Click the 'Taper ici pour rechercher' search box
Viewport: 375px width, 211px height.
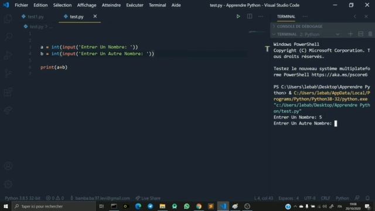pos(53,206)
